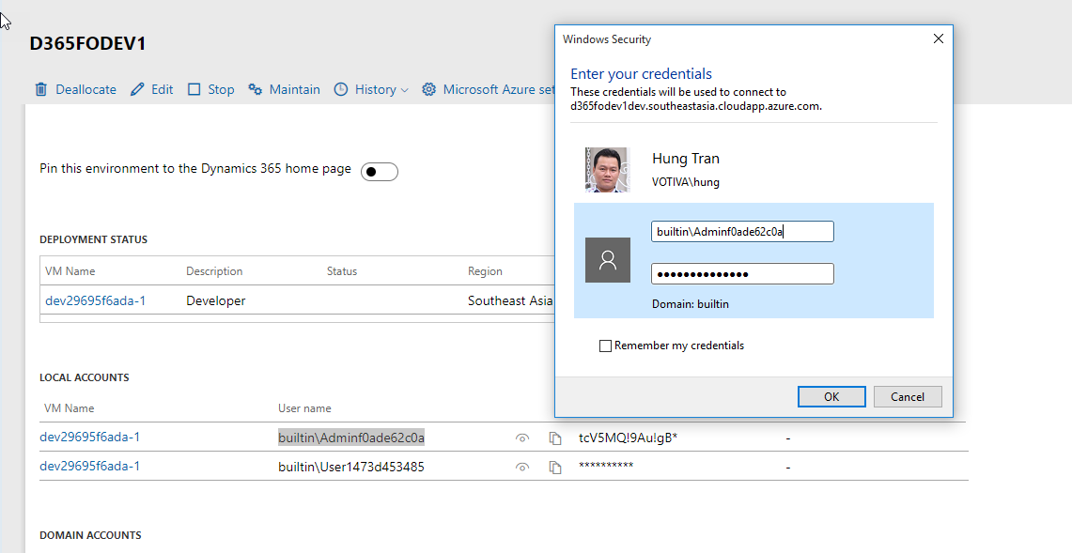Reveal the password for builtin\User1473d453485
This screenshot has width=1072, height=553.
pos(522,468)
